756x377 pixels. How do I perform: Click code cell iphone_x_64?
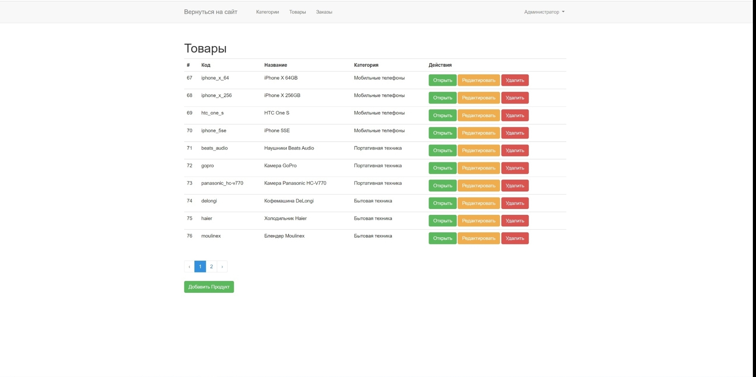[x=215, y=78]
